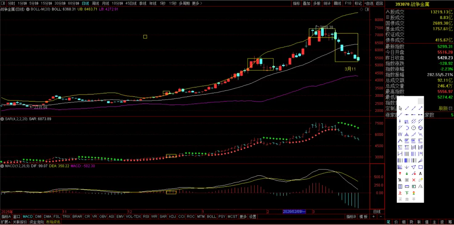Click the grey square hide-drawings tool
Screen dimensions: 454x225
[x=407, y=180]
